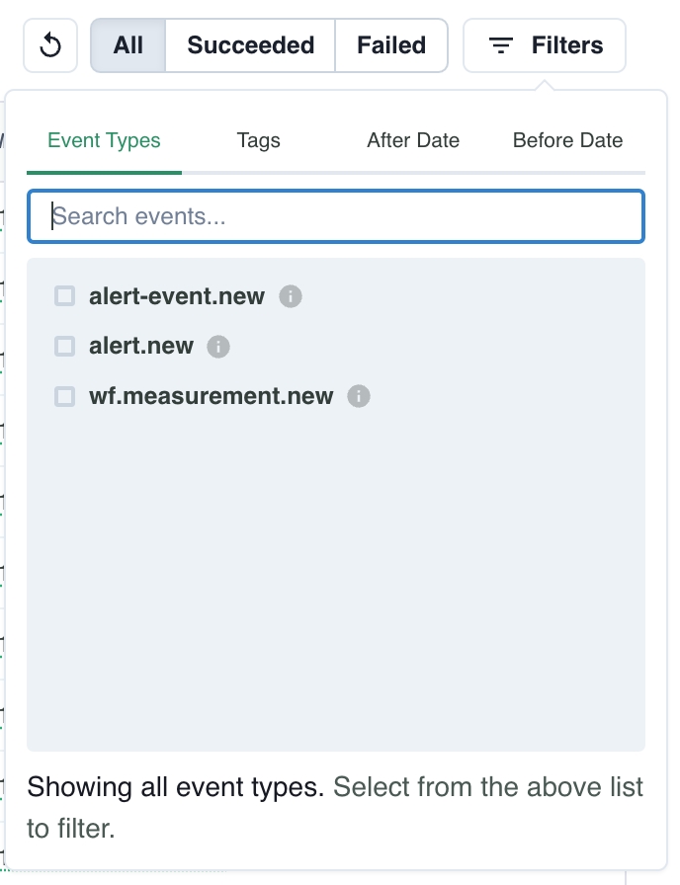
Task: Filter by Succeeded status
Action: click(x=250, y=45)
